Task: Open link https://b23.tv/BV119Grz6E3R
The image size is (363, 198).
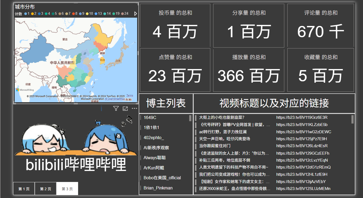Action: pos(302,117)
